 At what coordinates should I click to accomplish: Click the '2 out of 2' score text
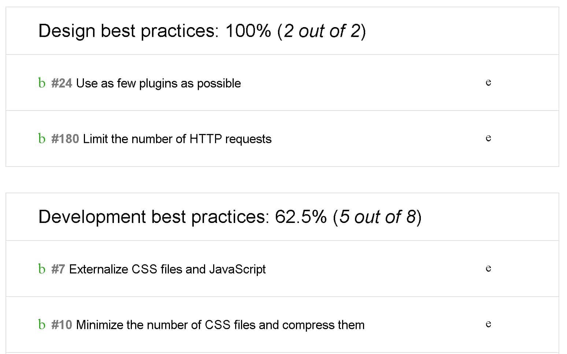click(x=322, y=31)
